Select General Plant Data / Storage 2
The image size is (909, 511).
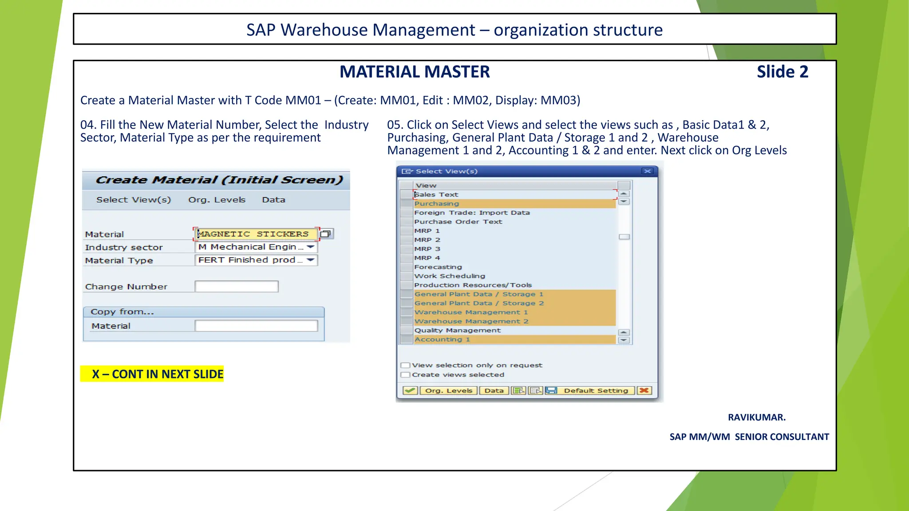514,303
